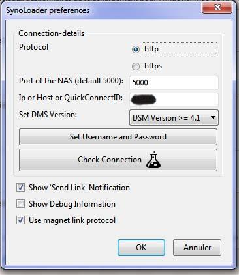
Task: Click the flask icon on Check Connection
Action: (153, 160)
